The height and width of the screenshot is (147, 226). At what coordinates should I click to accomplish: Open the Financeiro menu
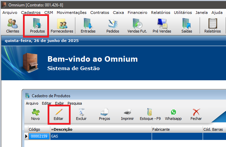point(137,13)
